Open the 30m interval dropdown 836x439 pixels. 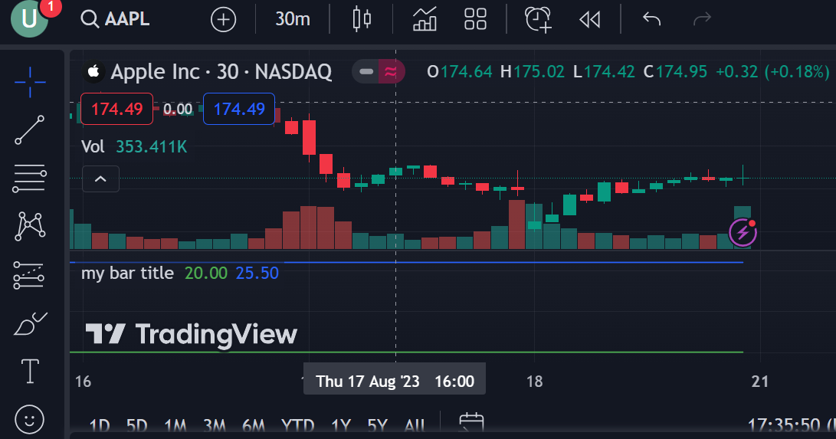(x=293, y=19)
